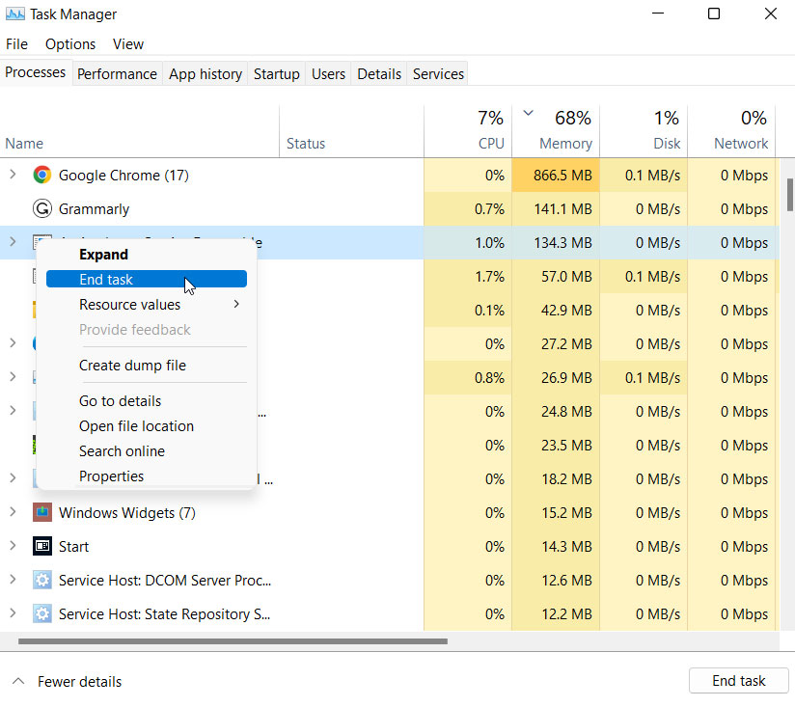Expand the Start process row
This screenshot has height=707, width=795.
(13, 546)
